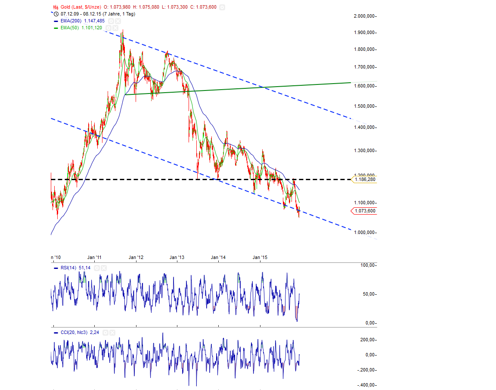Open settings for the RSI(14) indicator

click(x=97, y=268)
